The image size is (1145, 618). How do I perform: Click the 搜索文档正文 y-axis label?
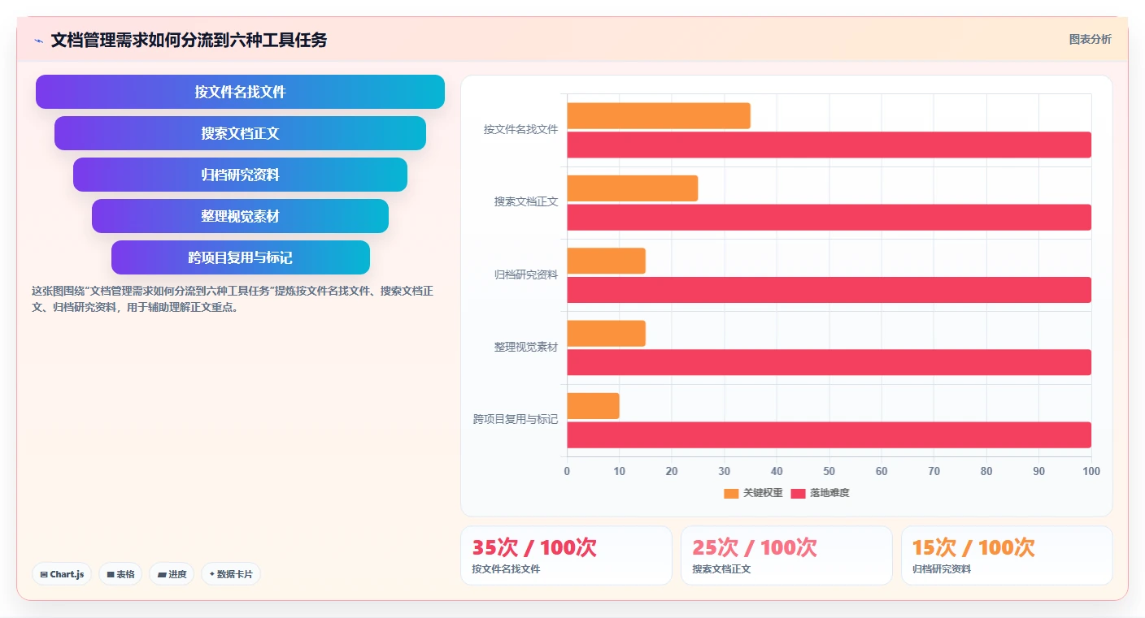[x=526, y=201]
